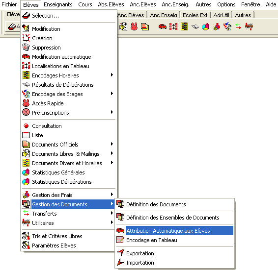Expand Documents Libres & Mailings arrow
This screenshot has width=278, height=270.
(111, 153)
